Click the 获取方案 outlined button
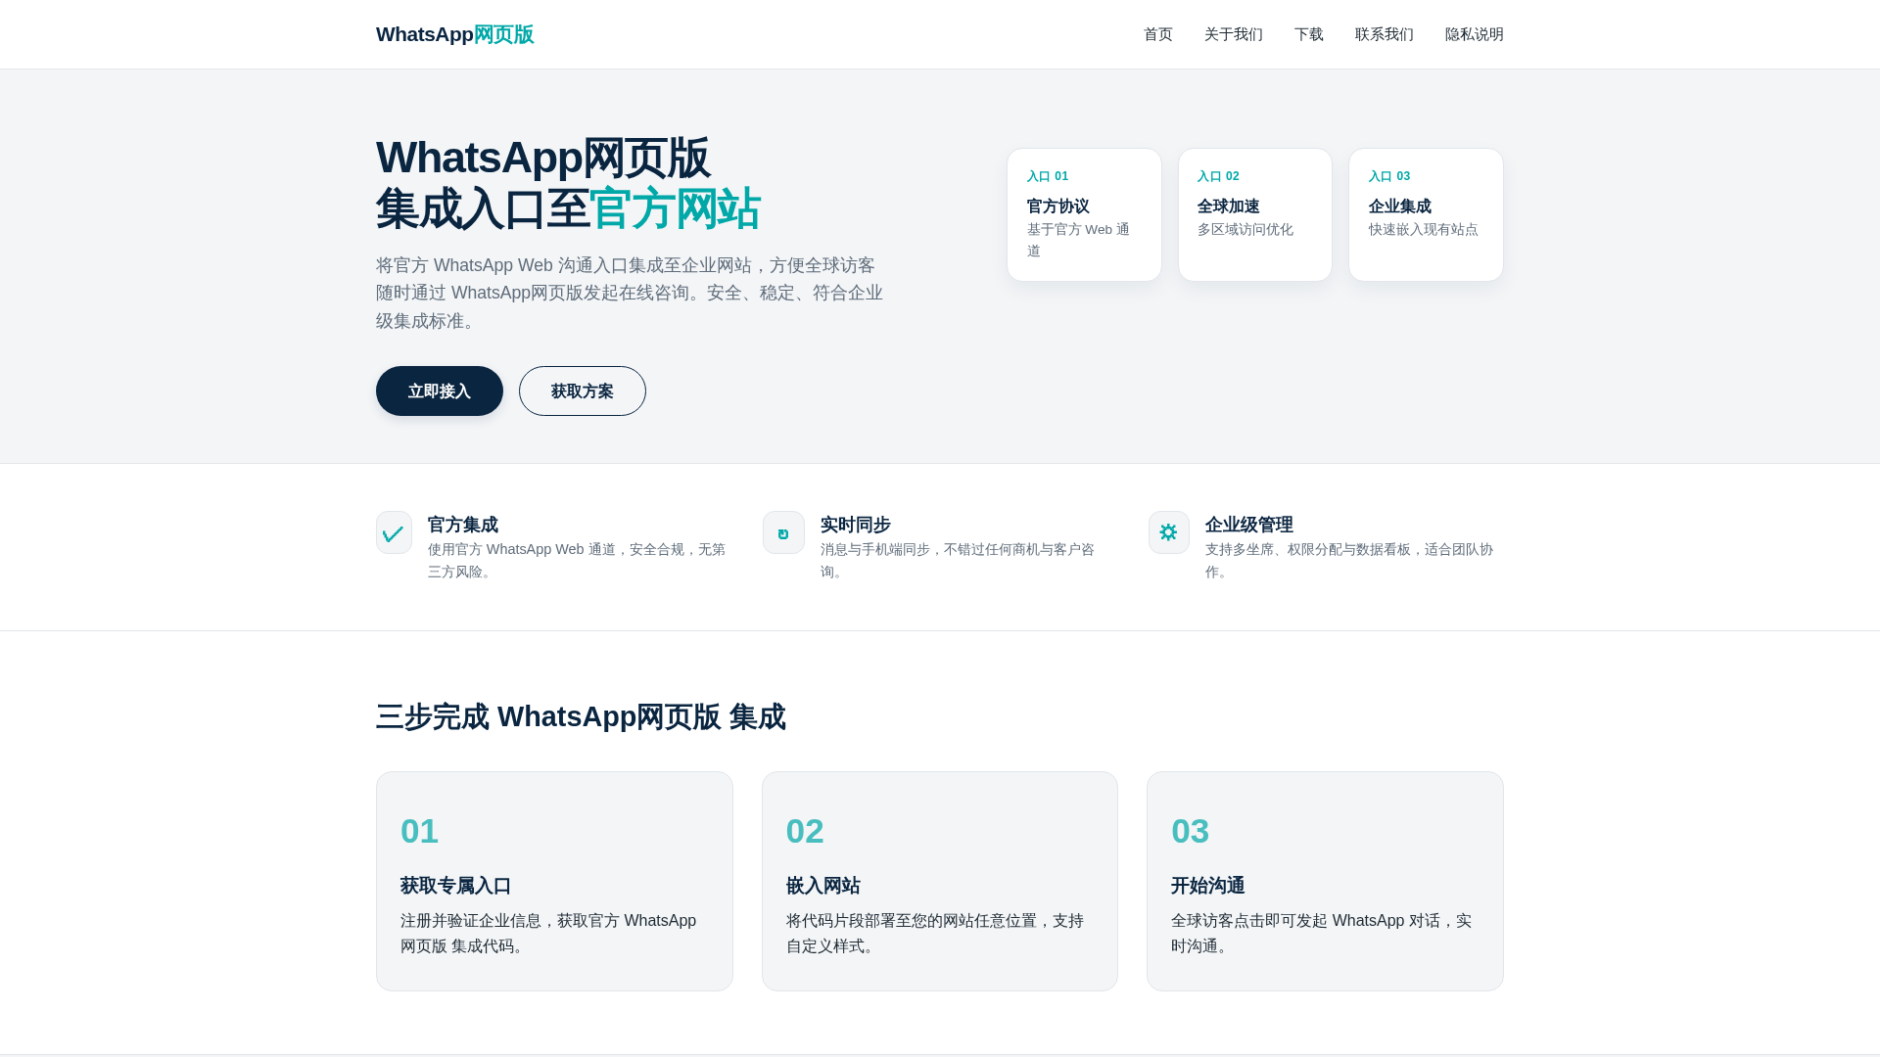The height and width of the screenshot is (1057, 1880). (x=583, y=391)
